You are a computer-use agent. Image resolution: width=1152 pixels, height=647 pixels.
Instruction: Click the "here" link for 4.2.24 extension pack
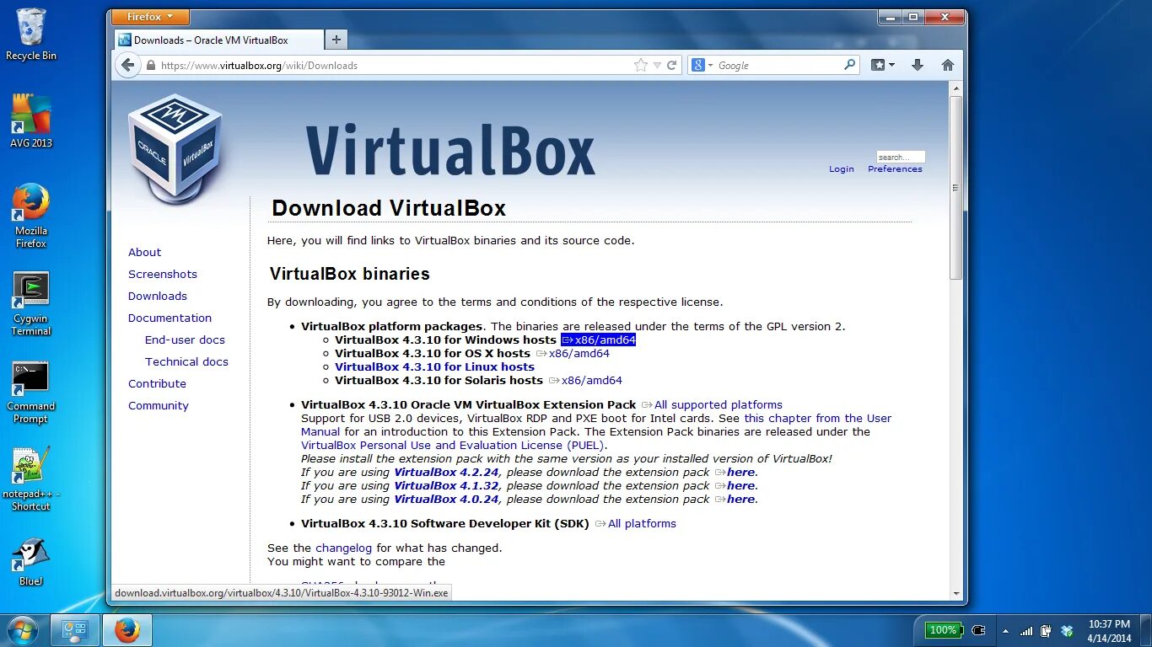coord(735,472)
